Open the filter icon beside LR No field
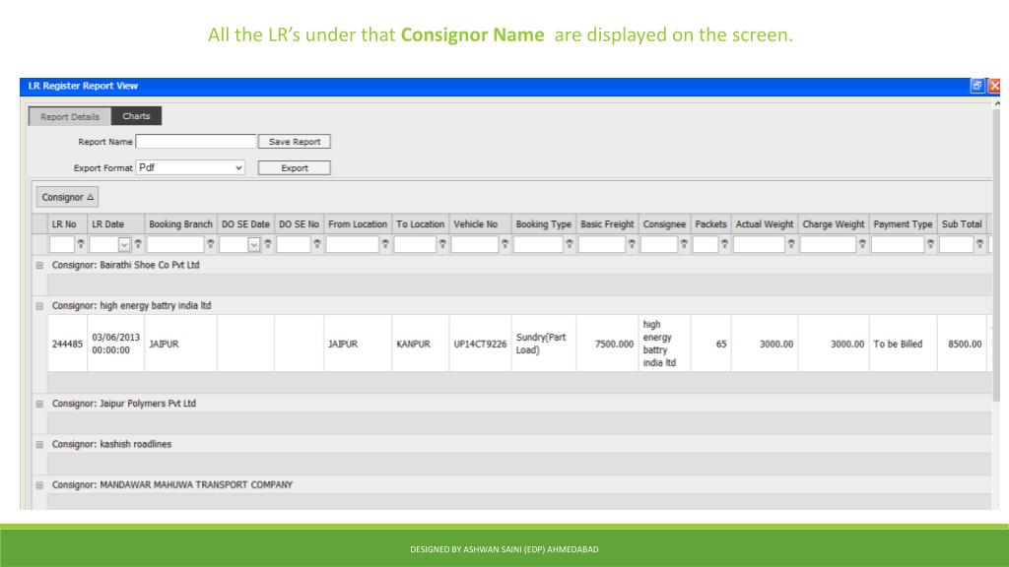 (81, 244)
